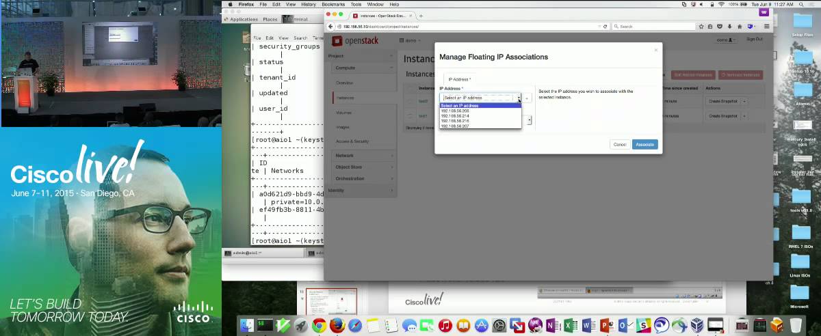Choose 192.168.56.206 from the IP list
Screen dimensions: 821x336
(x=480, y=111)
